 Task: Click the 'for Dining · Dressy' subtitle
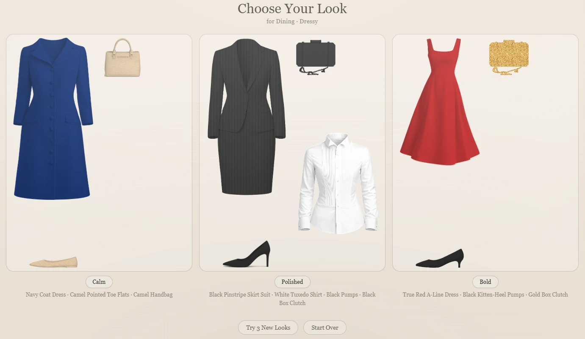coord(292,21)
